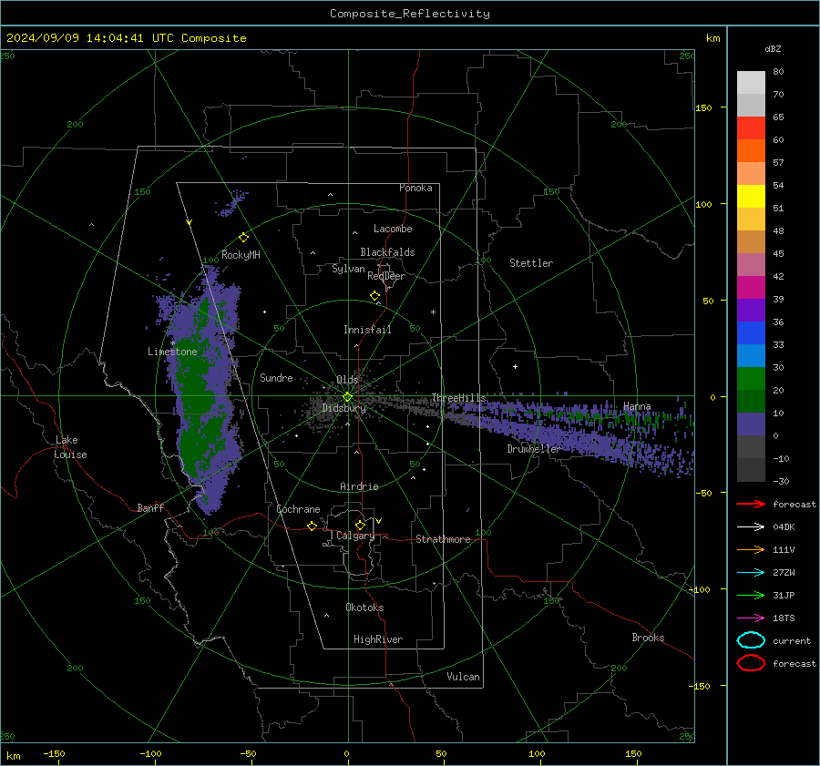Click the Innisfail label on map
This screenshot has width=820, height=766.
pyautogui.click(x=367, y=330)
